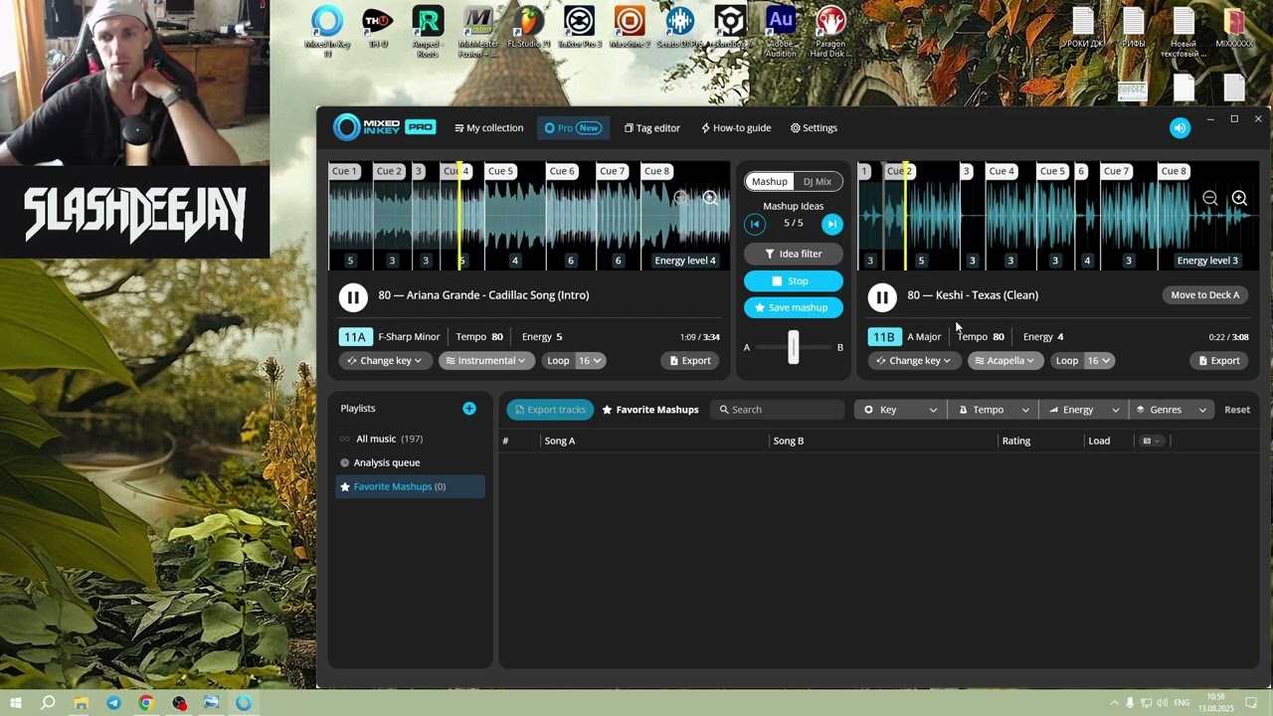The height and width of the screenshot is (716, 1273).
Task: Open Pro New tab
Action: point(573,128)
